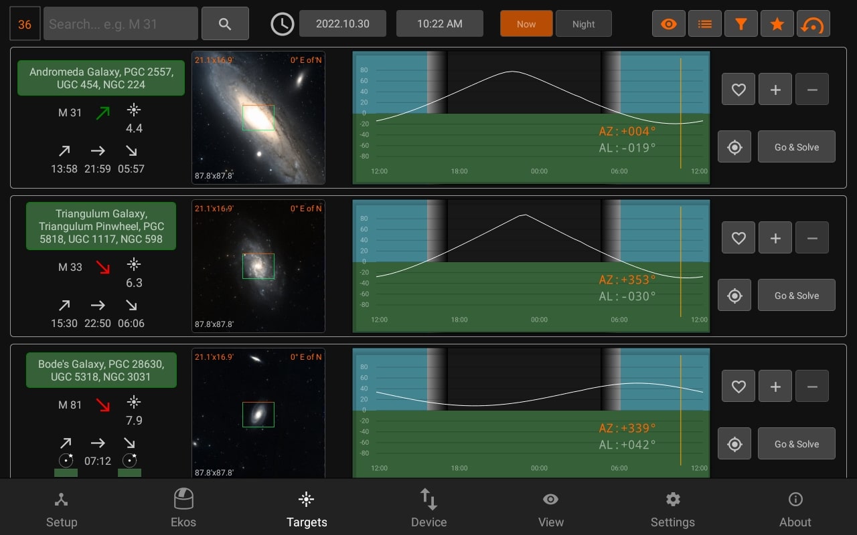
Task: Center target crosshair for M 81
Action: 734,444
